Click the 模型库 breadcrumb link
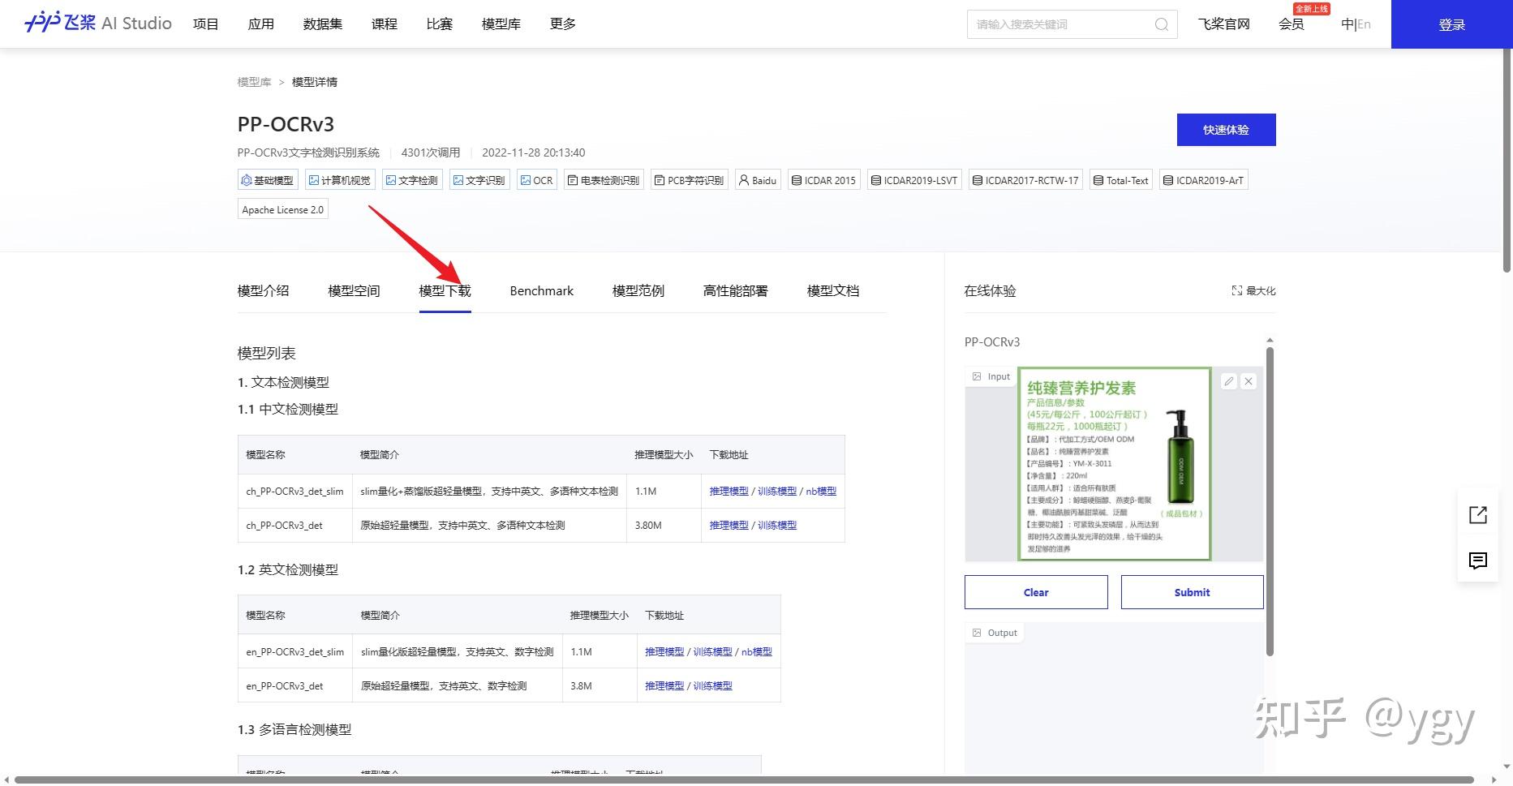Viewport: 1513px width, 786px height. point(254,82)
